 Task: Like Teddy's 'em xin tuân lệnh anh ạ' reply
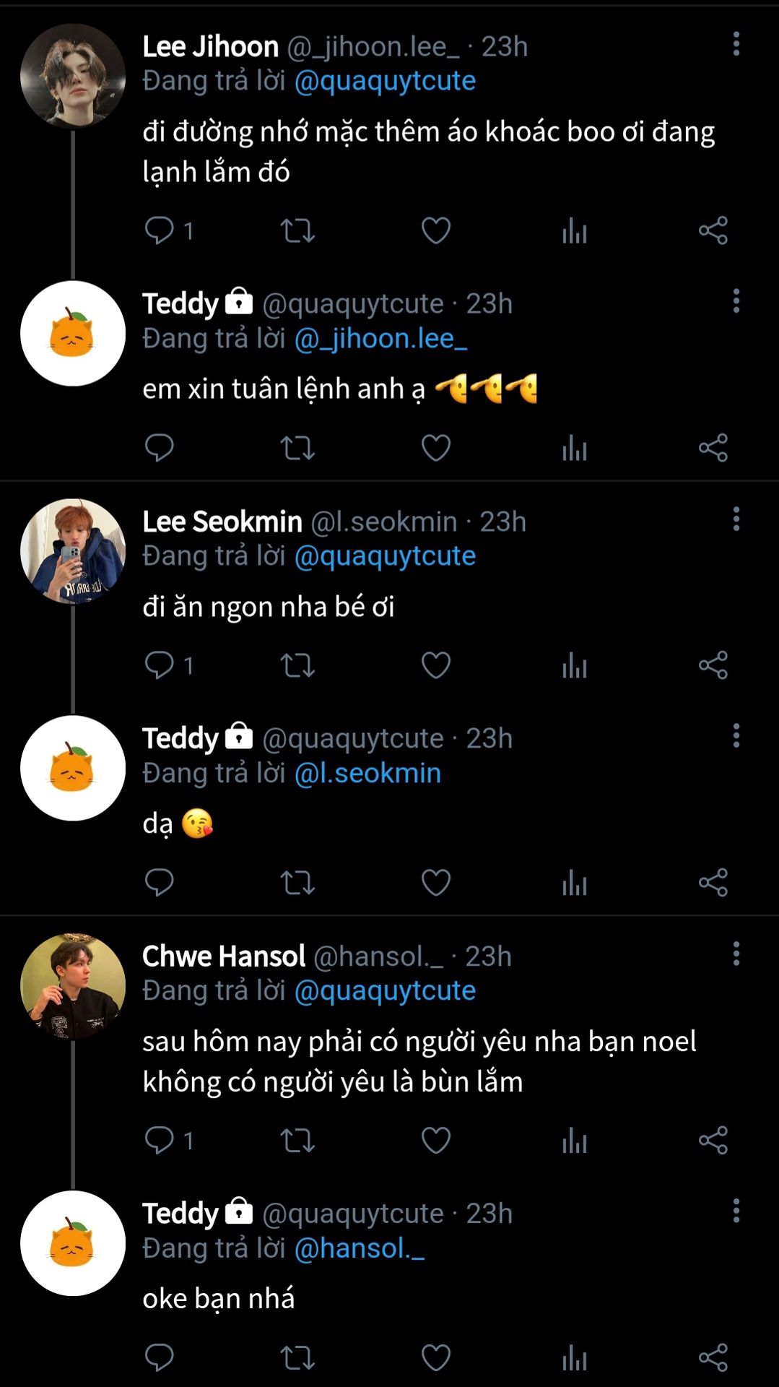tap(435, 449)
